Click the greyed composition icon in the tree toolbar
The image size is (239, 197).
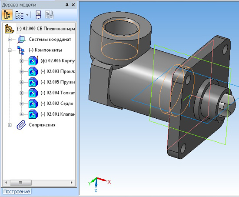(50, 15)
